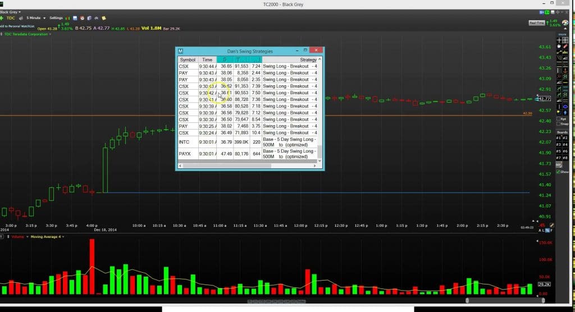575x312 pixels.
Task: Sort by the Time column header
Action: 207,59
